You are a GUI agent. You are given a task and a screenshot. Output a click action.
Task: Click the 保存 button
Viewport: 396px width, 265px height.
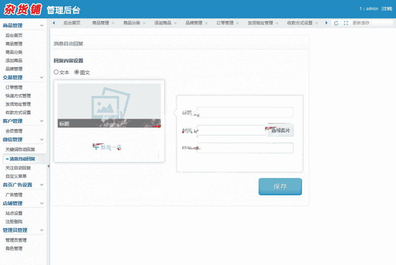pos(280,187)
